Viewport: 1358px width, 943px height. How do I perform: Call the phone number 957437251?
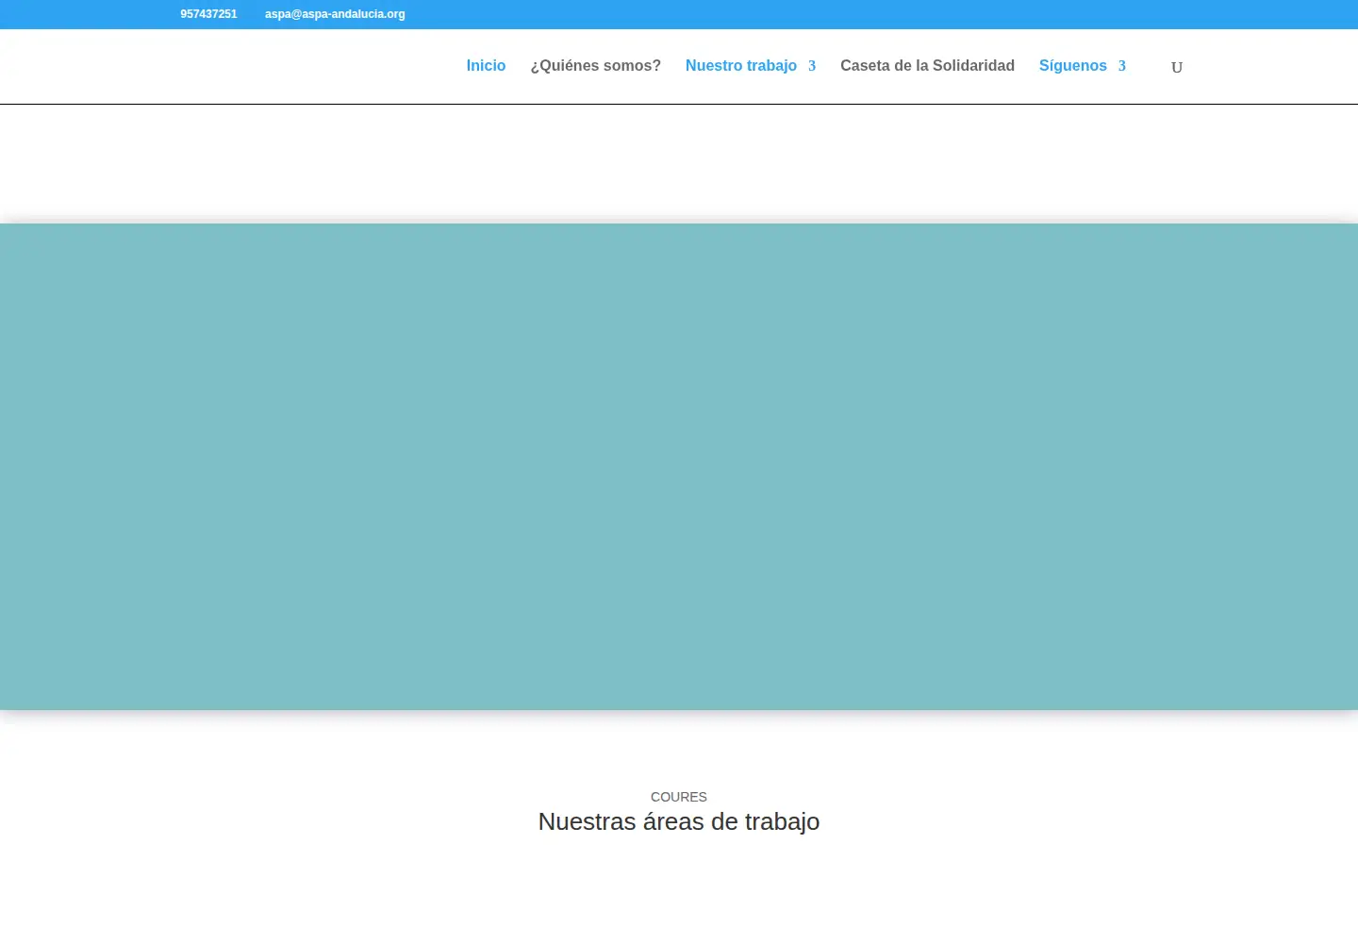(x=208, y=14)
